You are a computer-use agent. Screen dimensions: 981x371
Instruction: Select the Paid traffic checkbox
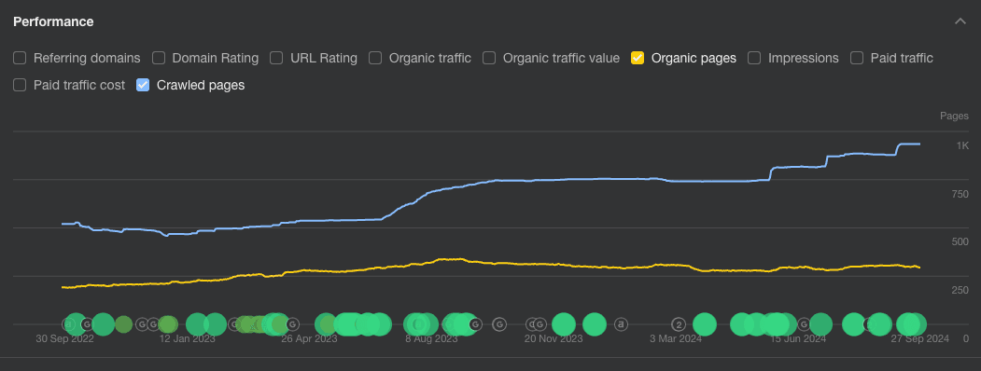(x=857, y=58)
